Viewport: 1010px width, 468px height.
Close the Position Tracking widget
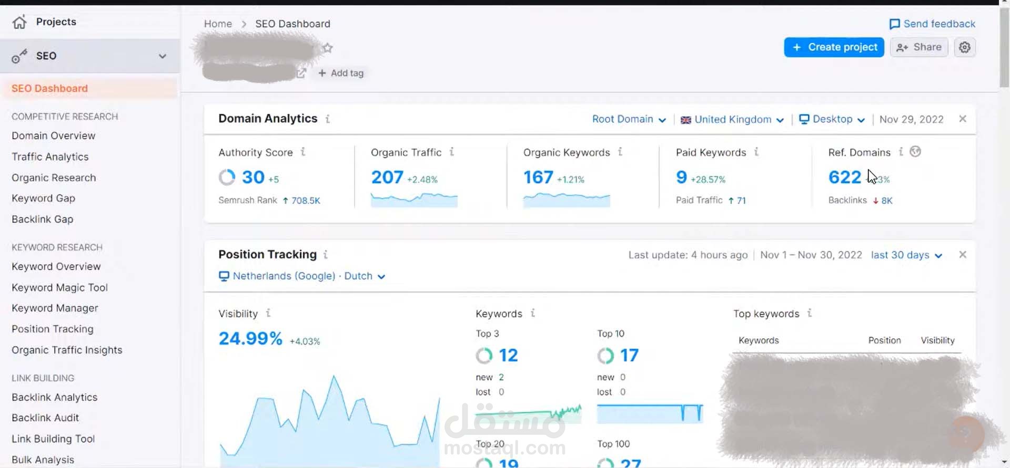point(963,255)
